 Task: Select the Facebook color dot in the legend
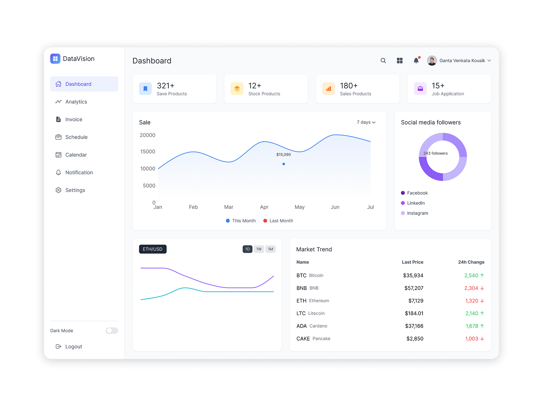(x=402, y=193)
